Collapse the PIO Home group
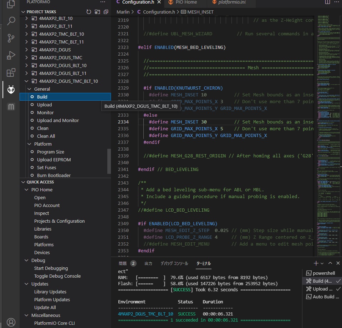Image resolution: width=342 pixels, height=328 pixels. [26, 190]
